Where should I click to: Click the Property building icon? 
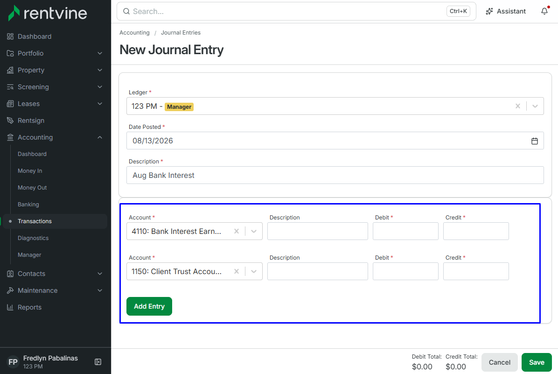click(x=10, y=70)
